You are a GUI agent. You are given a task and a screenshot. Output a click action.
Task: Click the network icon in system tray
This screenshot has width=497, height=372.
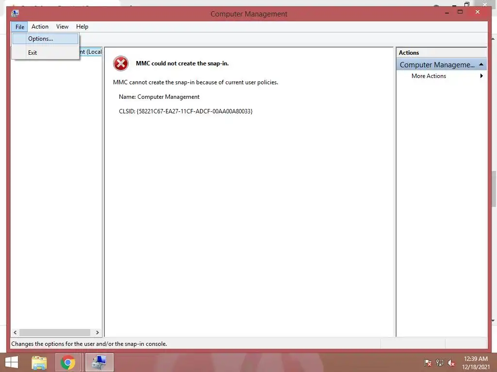click(440, 363)
